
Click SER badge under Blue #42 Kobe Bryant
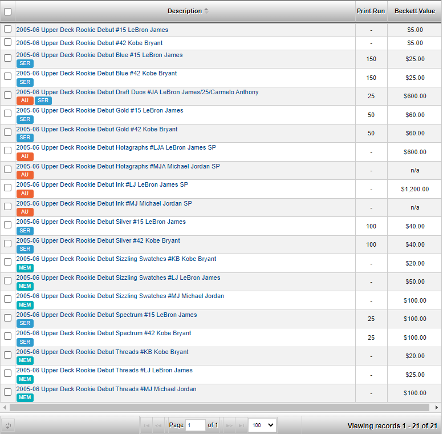tap(25, 82)
